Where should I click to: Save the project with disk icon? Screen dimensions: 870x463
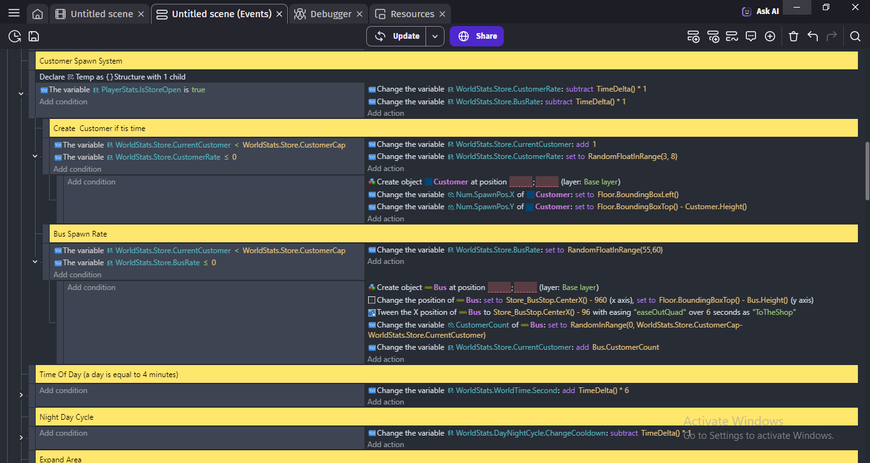point(34,36)
